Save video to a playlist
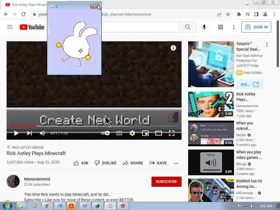This screenshot has height=210, width=280. click(158, 163)
